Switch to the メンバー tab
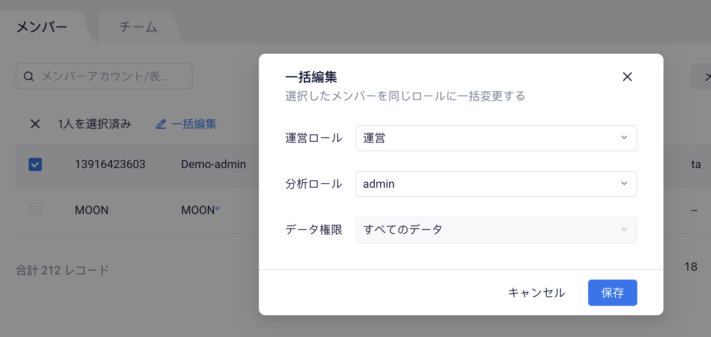The image size is (711, 337). (42, 27)
